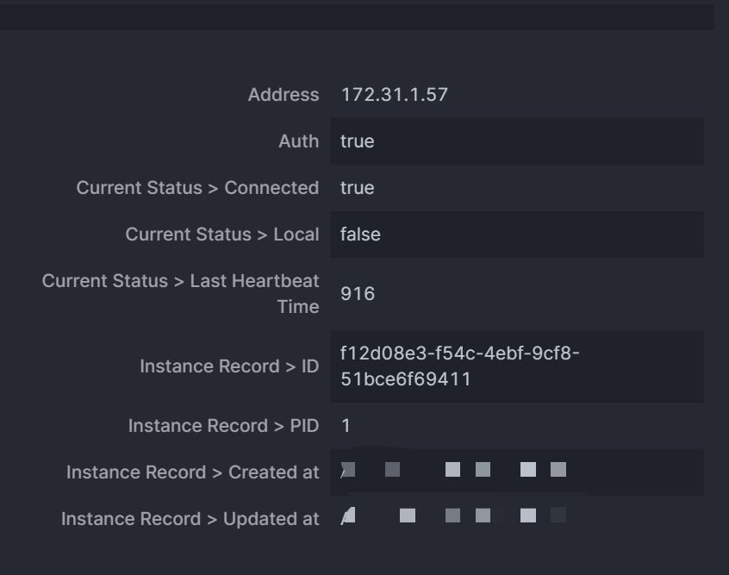Click the redacted Updated at value
The height and width of the screenshot is (575, 729).
pyautogui.click(x=453, y=516)
